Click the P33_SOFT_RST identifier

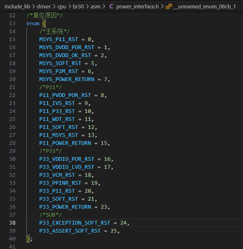click(x=59, y=199)
